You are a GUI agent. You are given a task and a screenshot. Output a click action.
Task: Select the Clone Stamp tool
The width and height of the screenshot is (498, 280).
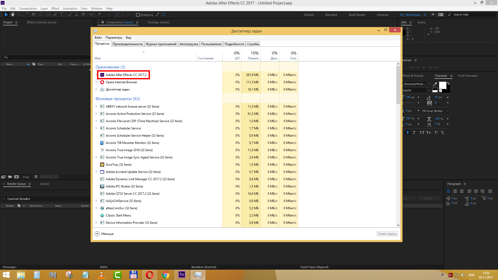point(77,15)
